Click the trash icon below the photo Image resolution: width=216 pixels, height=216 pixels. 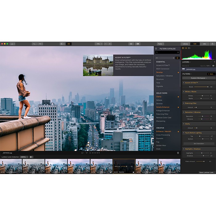[x=178, y=153]
